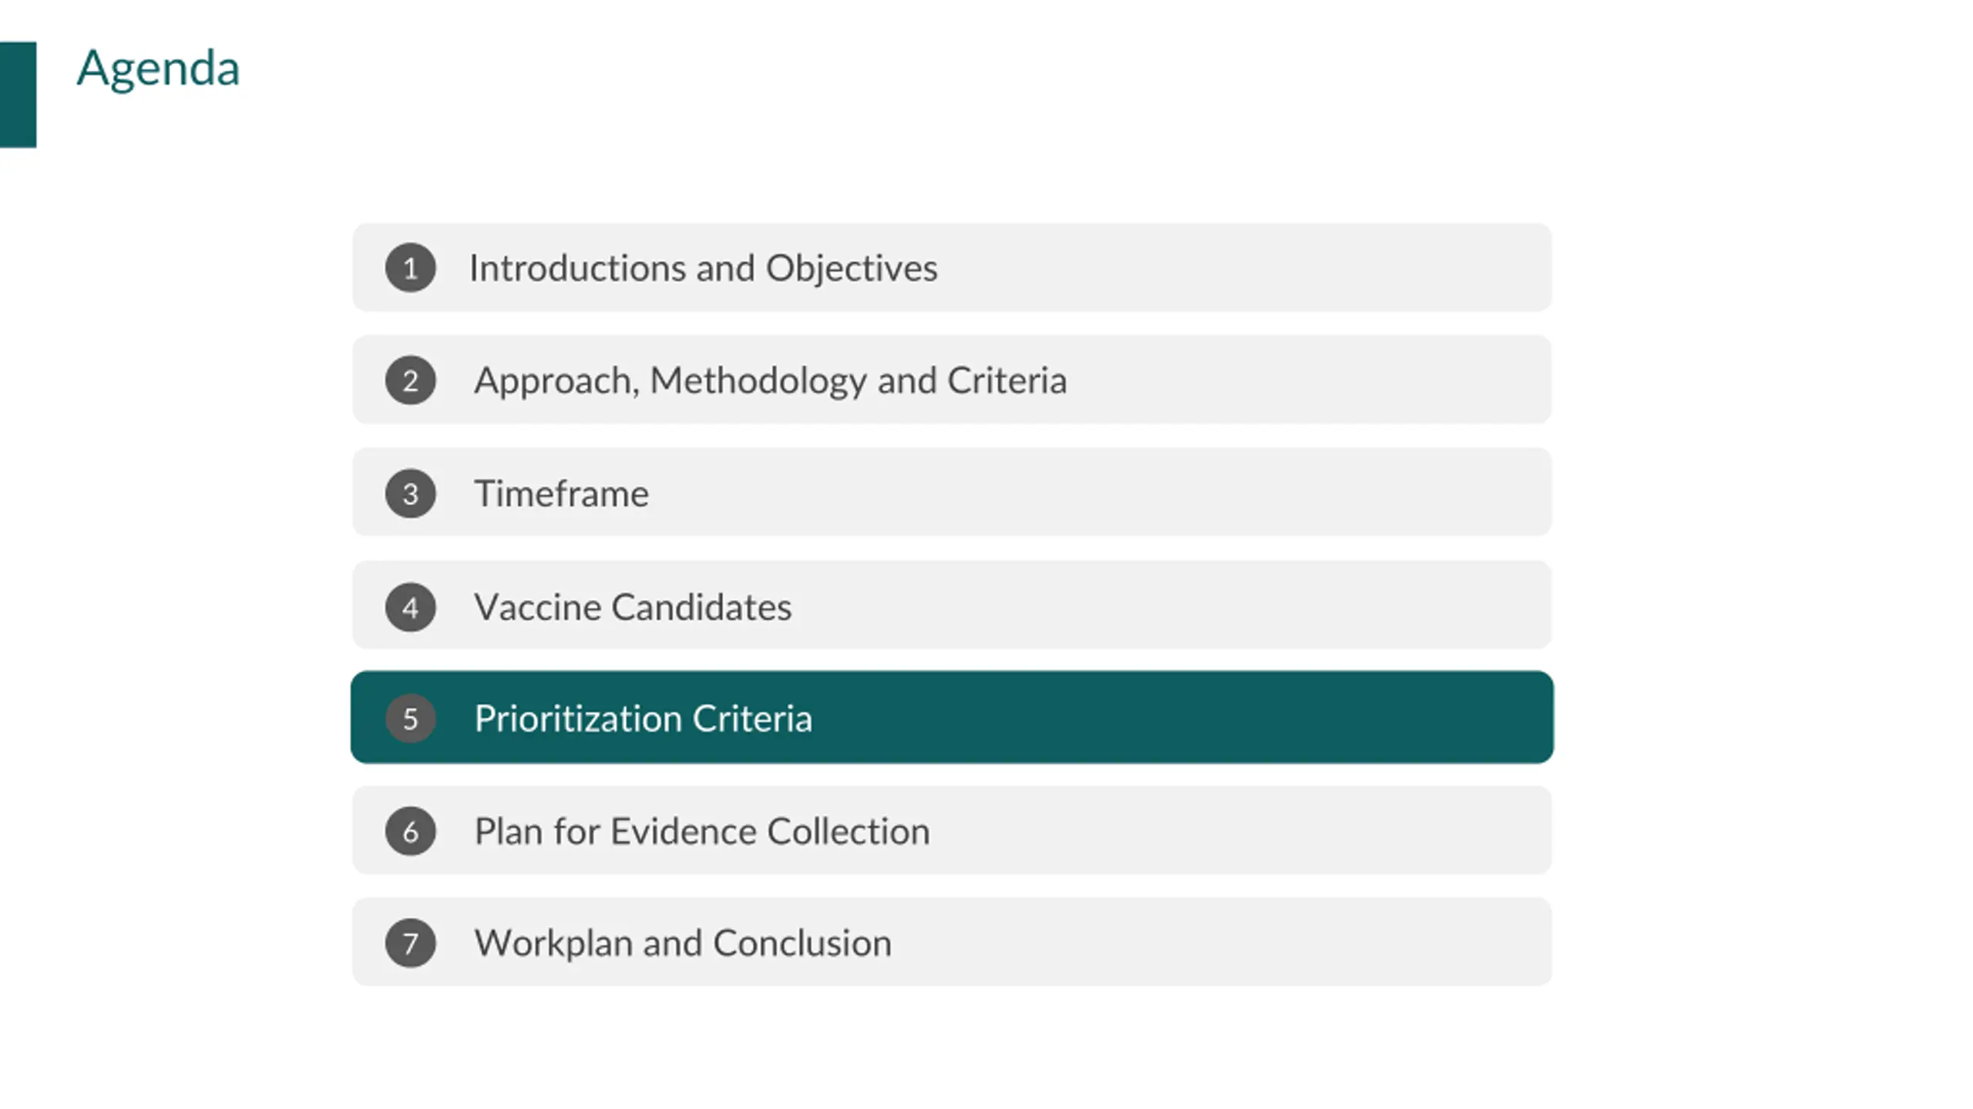Click the Agenda slide title
The width and height of the screenshot is (1973, 1109).
(x=158, y=69)
